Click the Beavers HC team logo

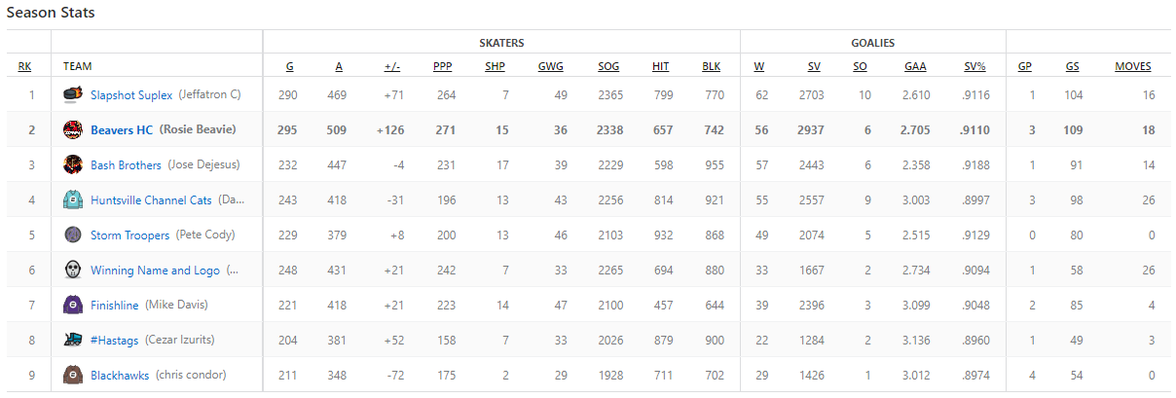(72, 130)
